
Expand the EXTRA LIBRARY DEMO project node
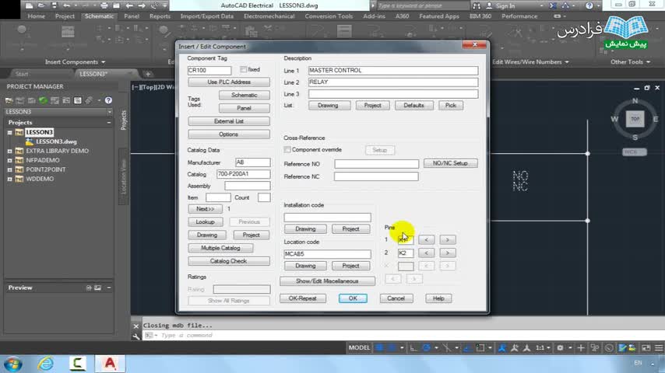pos(9,152)
